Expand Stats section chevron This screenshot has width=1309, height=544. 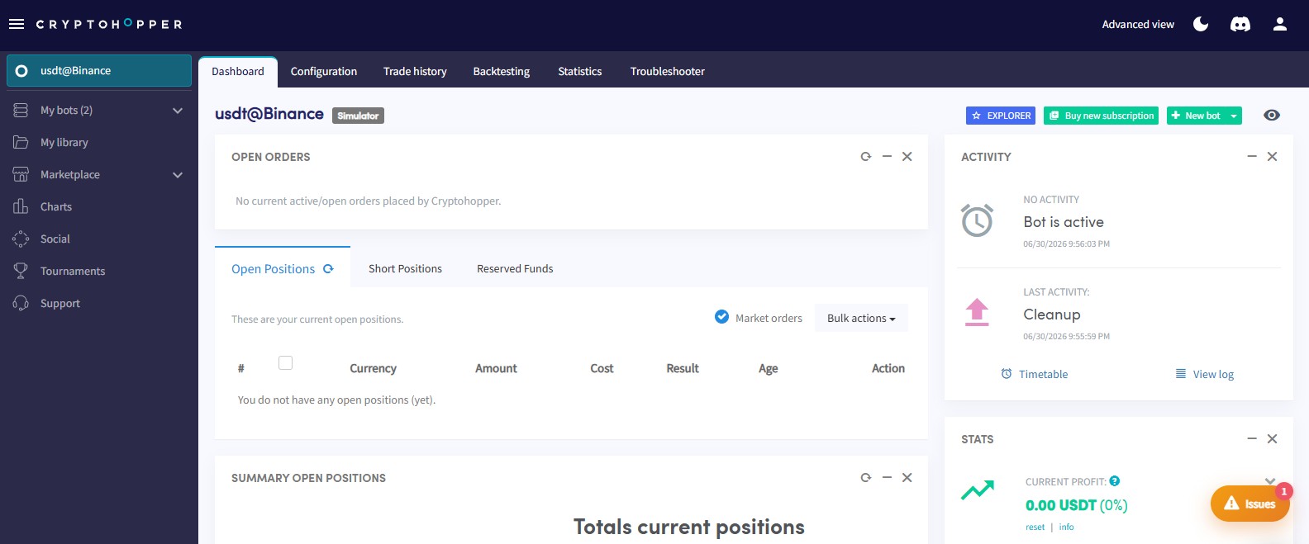1270,481
